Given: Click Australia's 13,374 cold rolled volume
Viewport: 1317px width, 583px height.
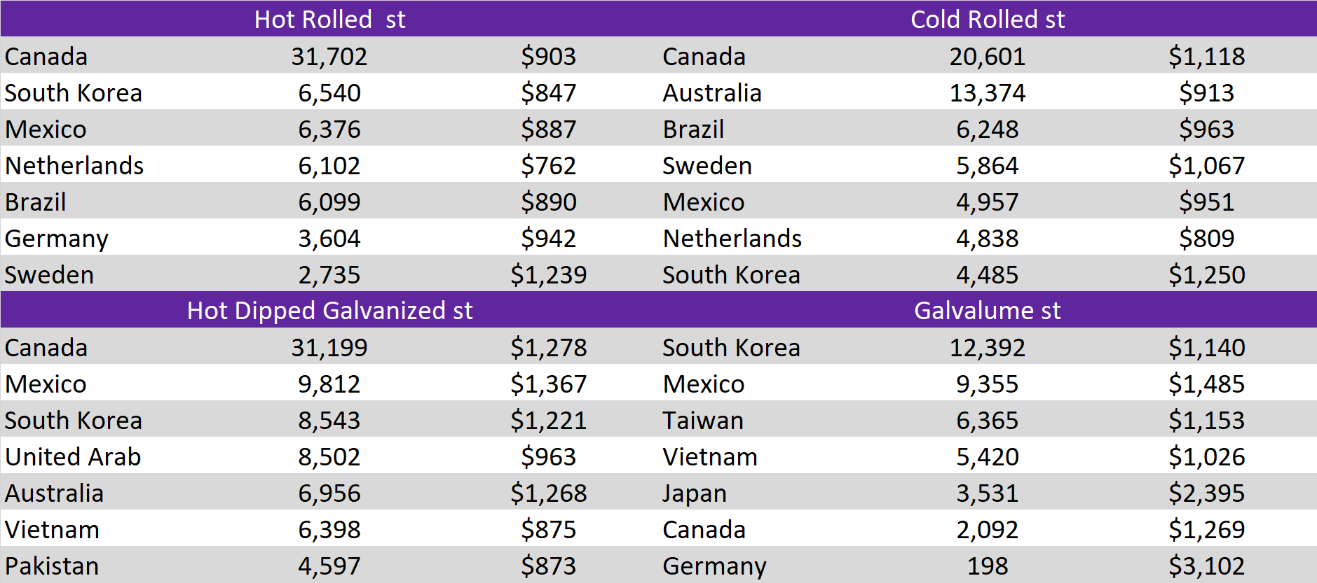Looking at the screenshot, I should [988, 92].
